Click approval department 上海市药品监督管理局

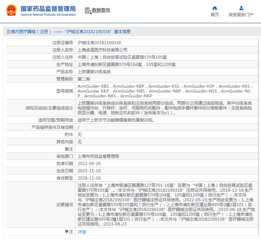(99, 156)
